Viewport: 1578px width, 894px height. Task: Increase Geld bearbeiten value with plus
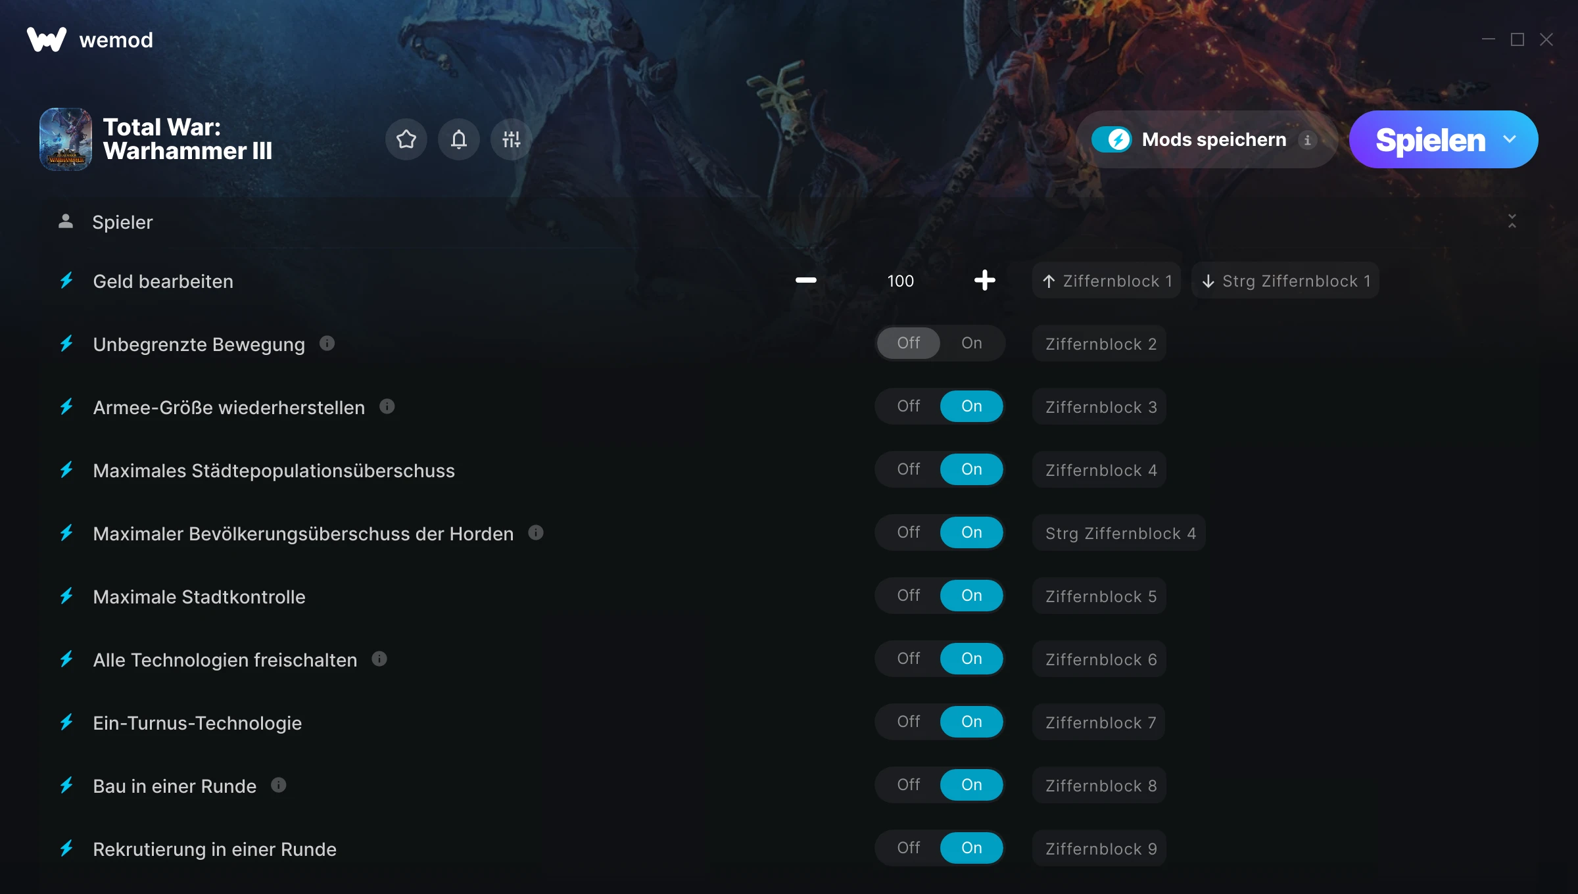(x=984, y=281)
